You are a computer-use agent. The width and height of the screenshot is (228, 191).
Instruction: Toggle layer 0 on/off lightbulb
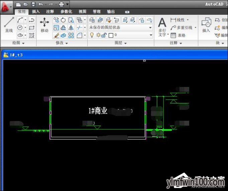click(x=92, y=35)
